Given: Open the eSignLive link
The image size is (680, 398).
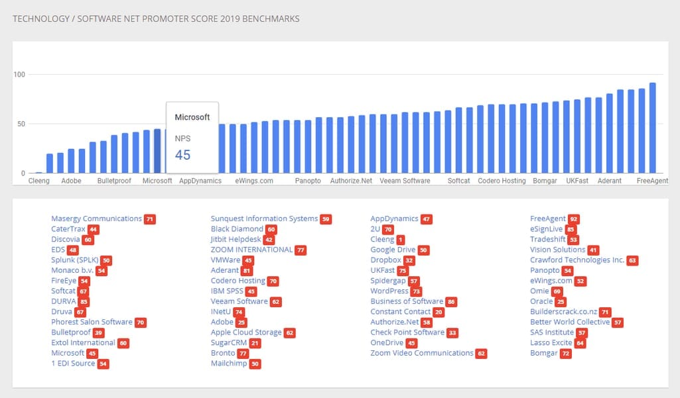Looking at the screenshot, I should point(546,229).
